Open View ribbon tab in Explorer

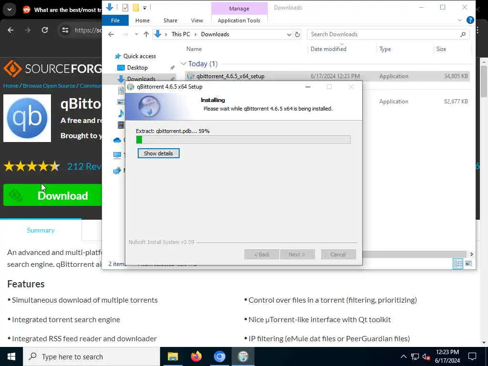click(197, 20)
